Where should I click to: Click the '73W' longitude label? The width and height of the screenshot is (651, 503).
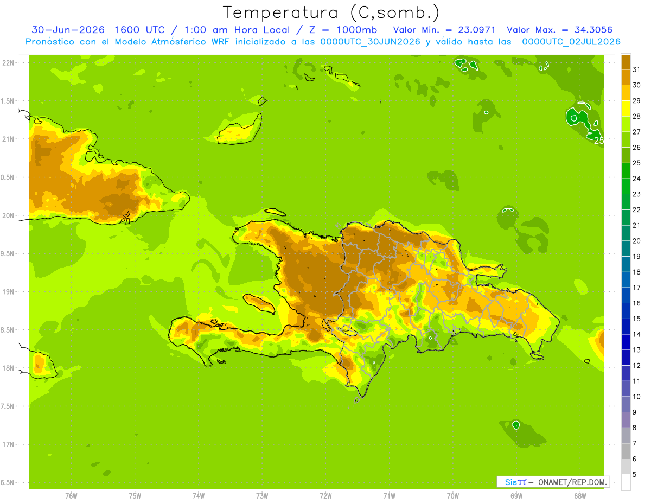point(262,496)
